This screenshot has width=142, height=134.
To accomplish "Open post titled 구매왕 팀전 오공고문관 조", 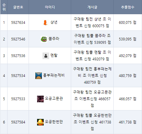I will click(92, 99).
